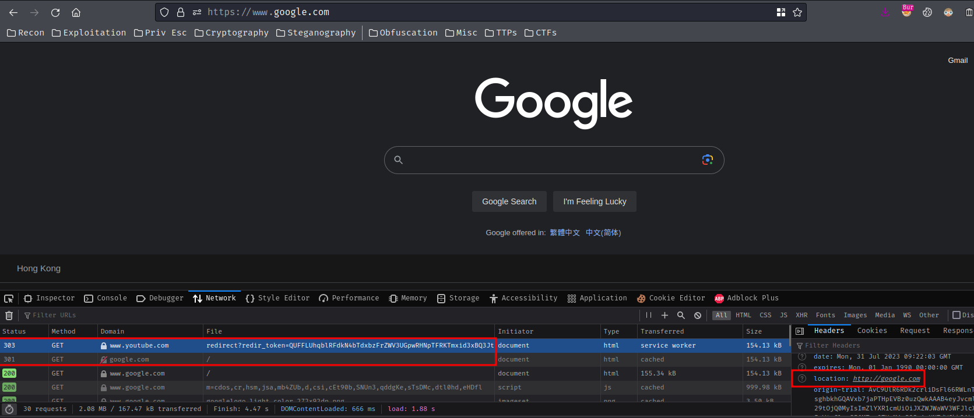974x418 pixels.
Task: Open the Exploitation bookmarks folder
Action: (x=89, y=33)
